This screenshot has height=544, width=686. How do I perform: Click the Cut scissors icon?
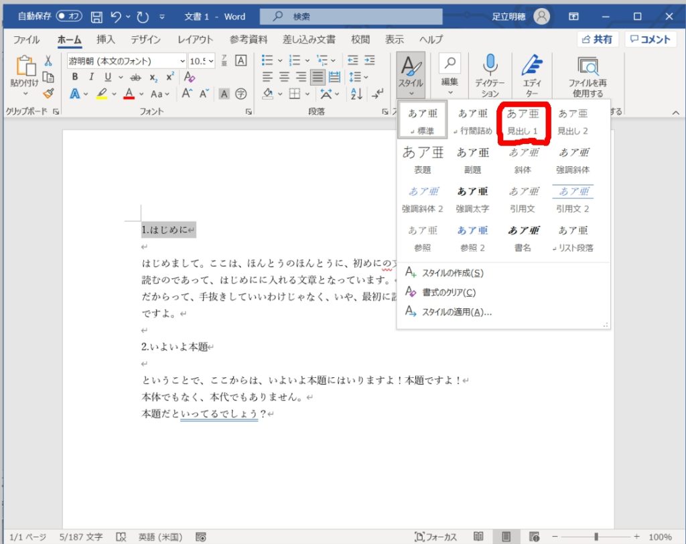click(x=48, y=61)
